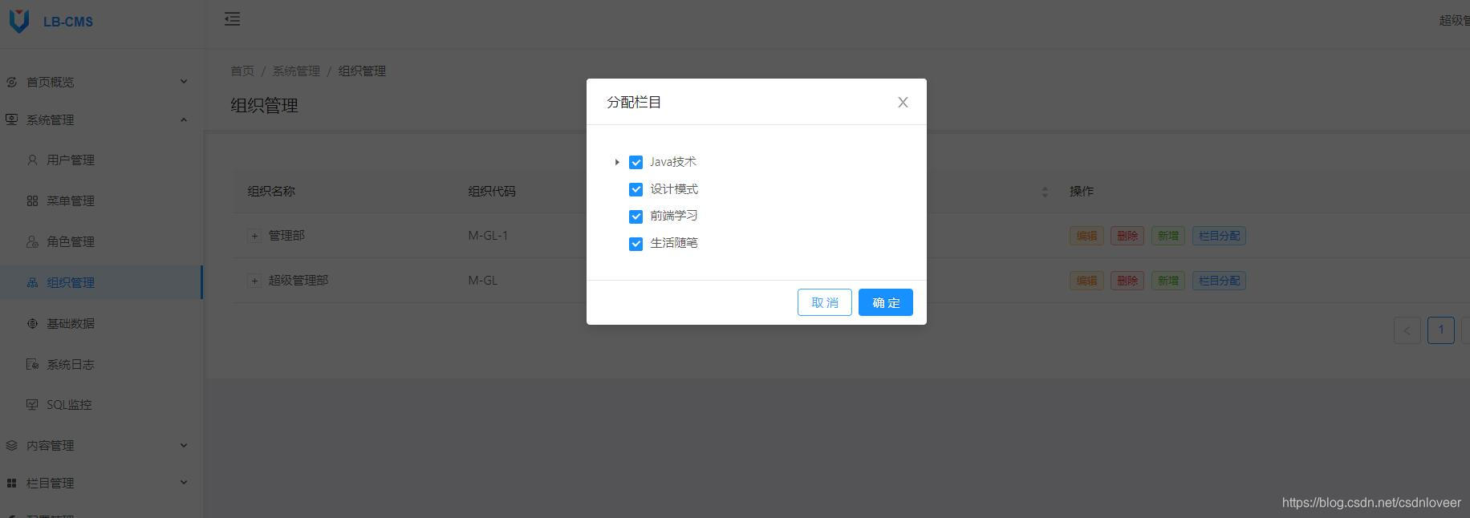This screenshot has height=518, width=1470.
Task: Click the sort arrows in table header
Action: pyautogui.click(x=1045, y=192)
